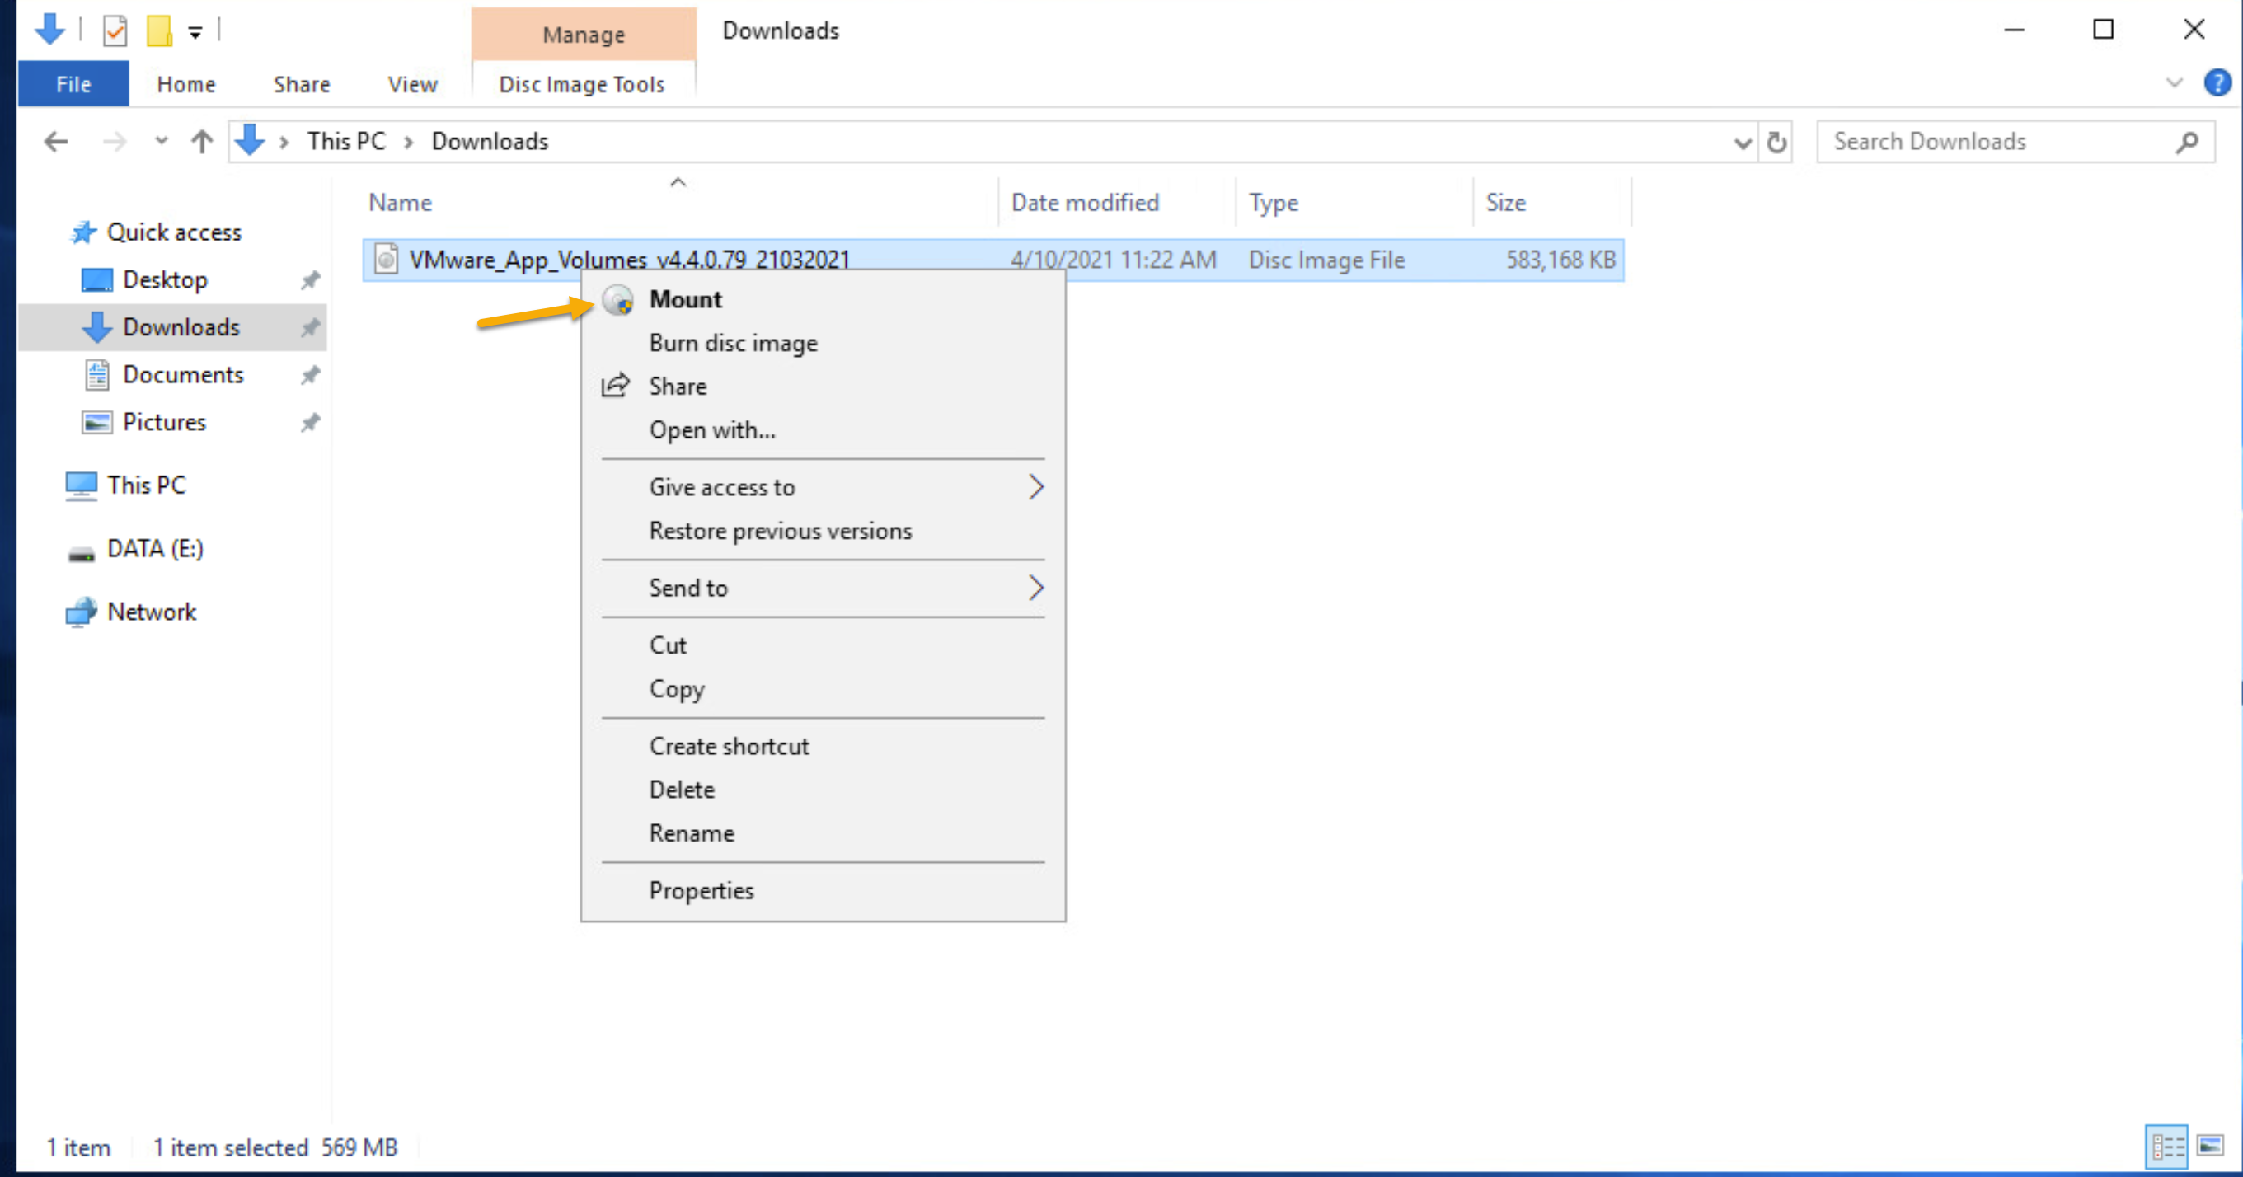Open the address bar history dropdown
2243x1177 pixels.
[x=1743, y=142]
